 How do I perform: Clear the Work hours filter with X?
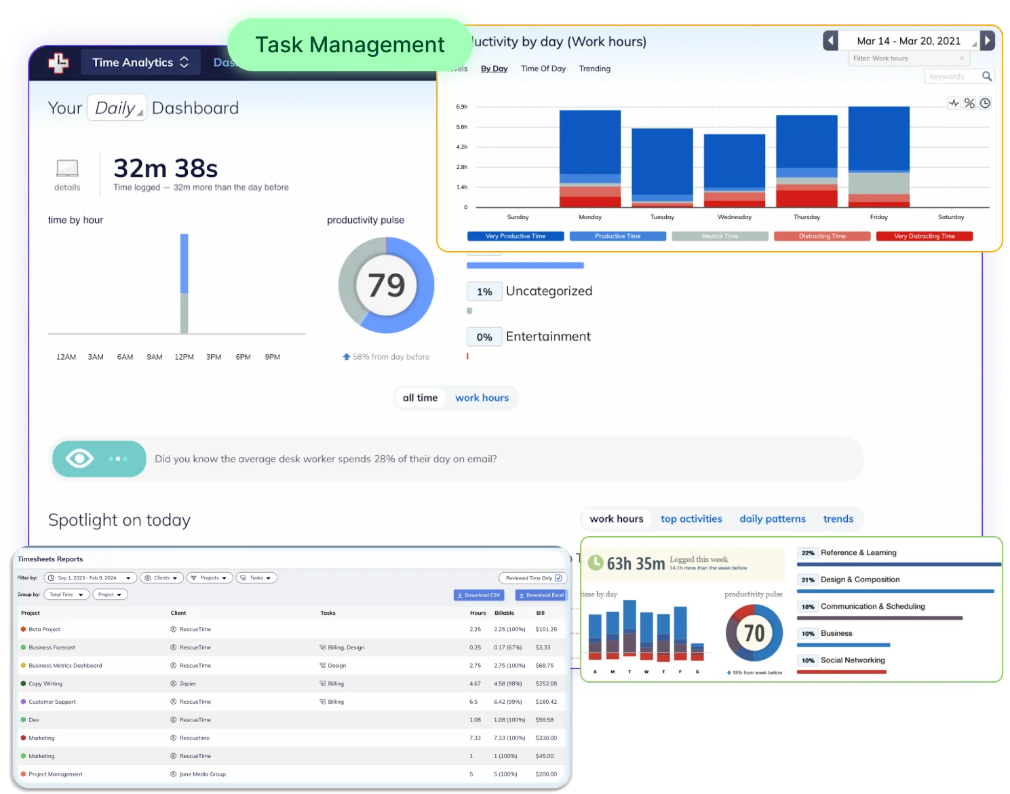coord(961,58)
